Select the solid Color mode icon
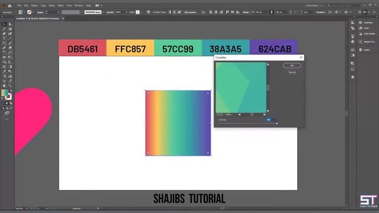The image size is (379, 213). point(3,104)
